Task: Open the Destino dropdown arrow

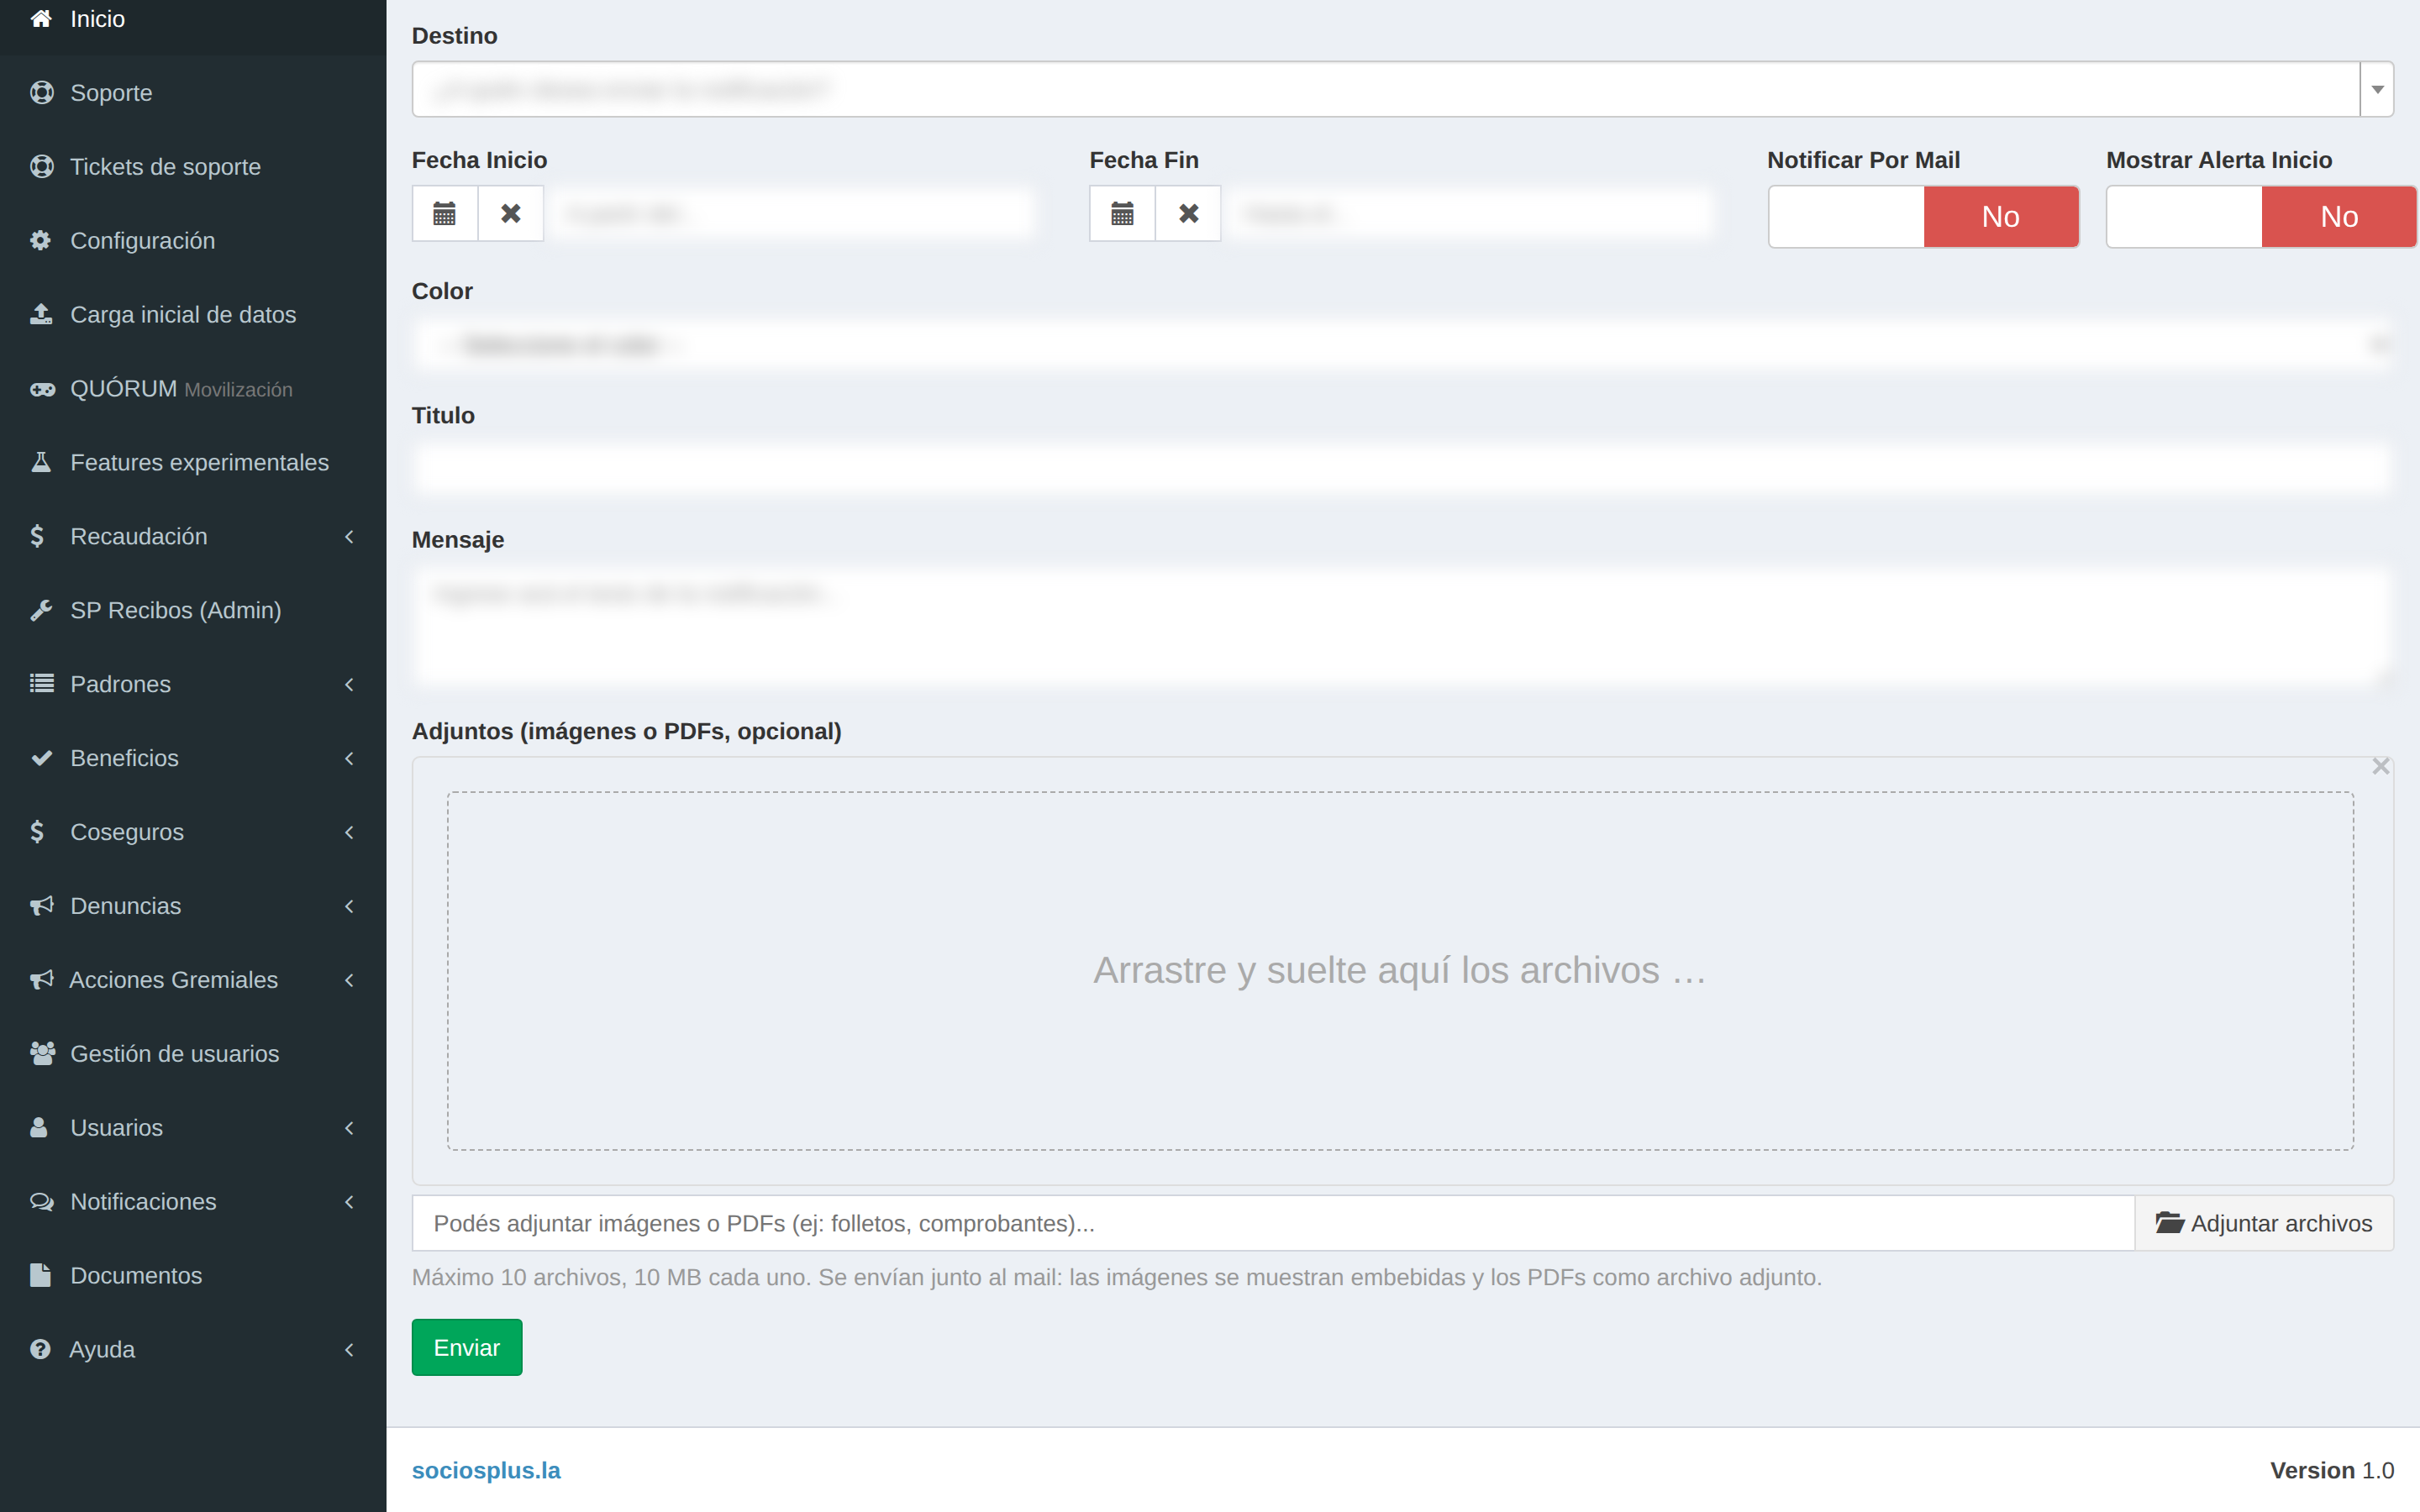Action: pos(2377,89)
